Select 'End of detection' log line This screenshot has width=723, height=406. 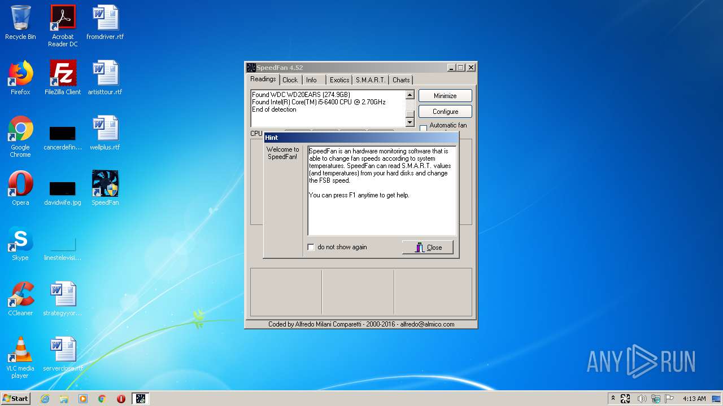coord(274,109)
